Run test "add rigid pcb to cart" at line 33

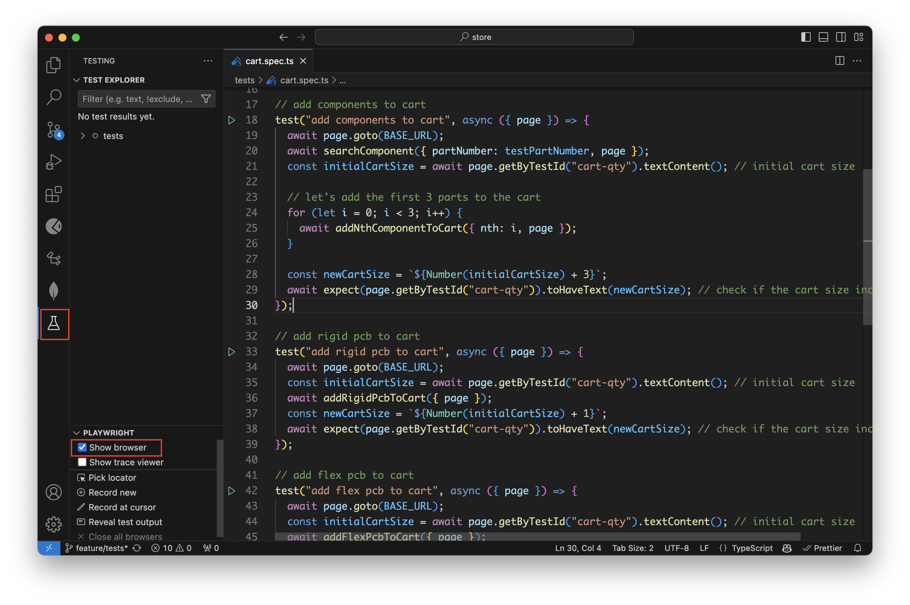point(231,352)
